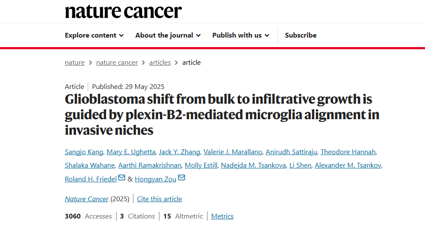Select author Hongyan Zou's name
This screenshot has width=425, height=225.
pyautogui.click(x=156, y=179)
